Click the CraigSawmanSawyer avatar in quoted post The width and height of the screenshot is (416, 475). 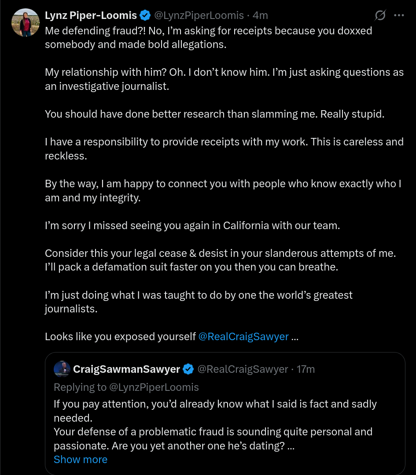tap(62, 369)
